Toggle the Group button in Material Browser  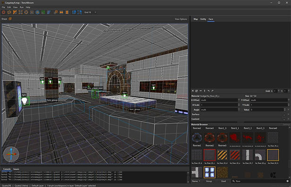point(209,181)
